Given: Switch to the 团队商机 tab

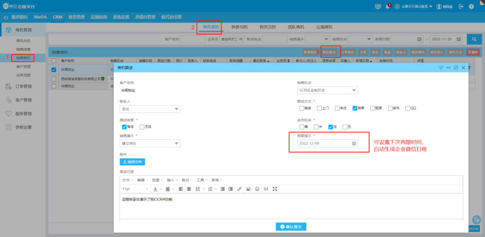Looking at the screenshot, I should click(x=296, y=27).
